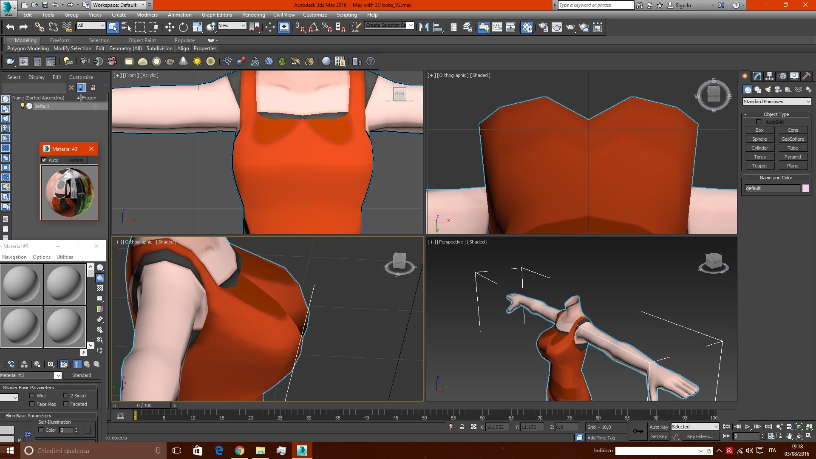This screenshot has width=816, height=459.
Task: Open Chrome from the Windows taskbar
Action: point(240,450)
